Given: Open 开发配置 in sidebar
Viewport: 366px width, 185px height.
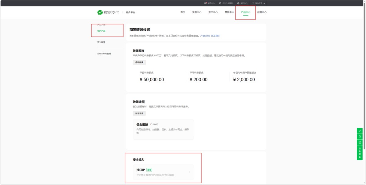Looking at the screenshot, I should [x=101, y=42].
